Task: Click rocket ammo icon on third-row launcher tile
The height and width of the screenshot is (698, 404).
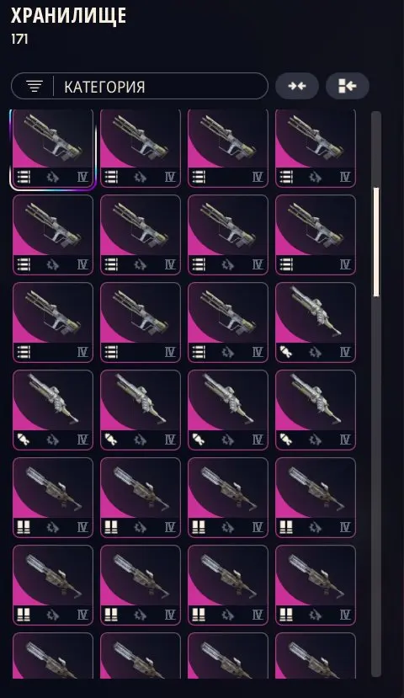Action: click(x=286, y=353)
